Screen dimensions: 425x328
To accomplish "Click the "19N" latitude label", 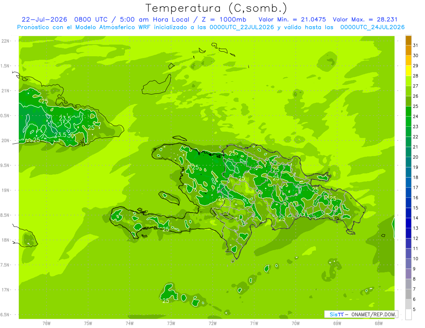I will (x=5, y=190).
